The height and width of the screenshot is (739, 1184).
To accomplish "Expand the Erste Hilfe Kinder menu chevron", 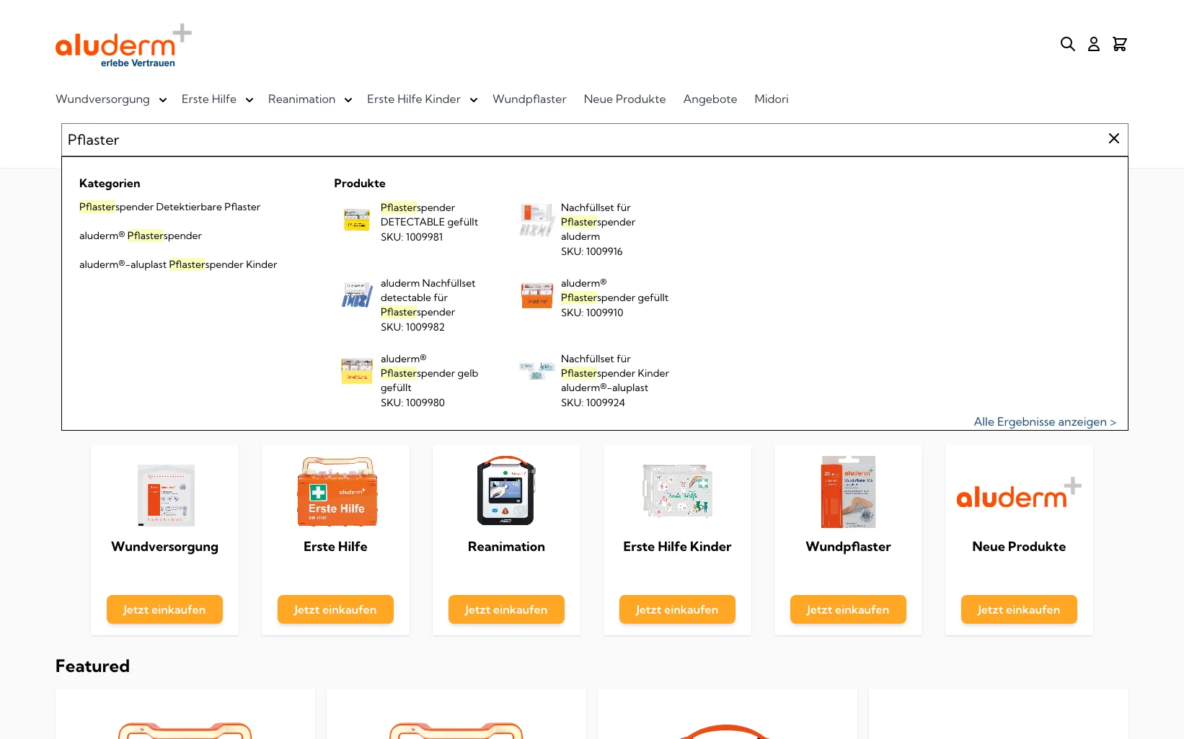I will pyautogui.click(x=474, y=100).
